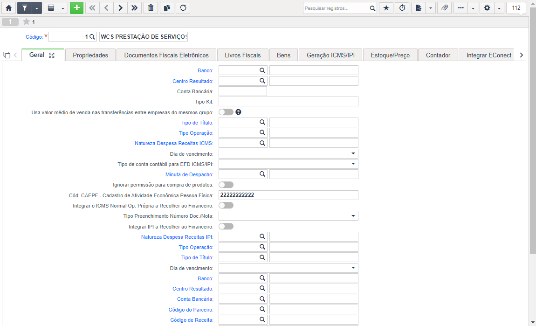This screenshot has height=326, width=536.
Task: Expand the ellipsis dropdown arrow
Action: (473, 8)
